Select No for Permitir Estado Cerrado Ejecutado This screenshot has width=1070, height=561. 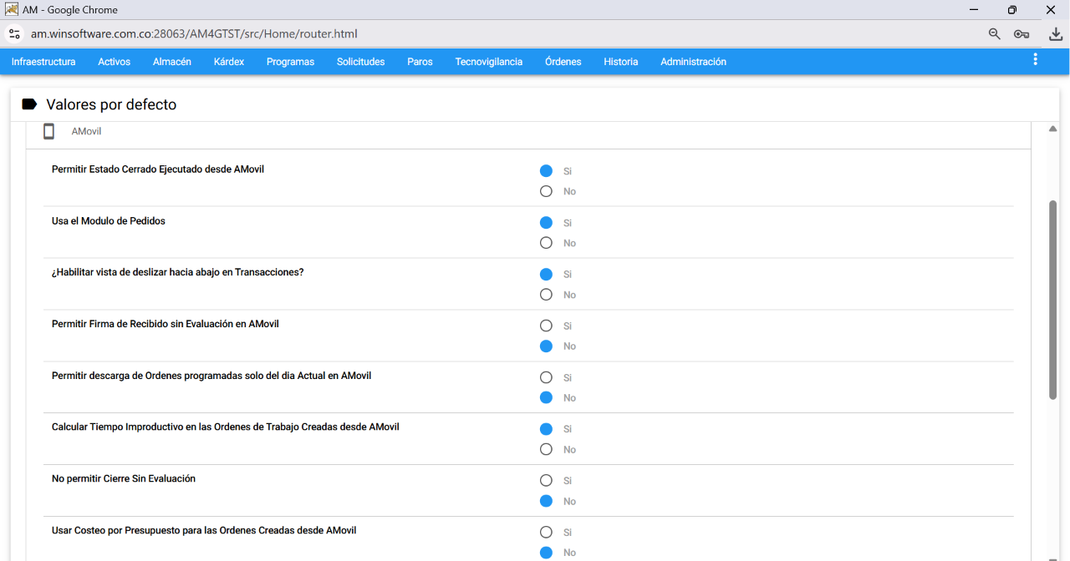[x=546, y=191]
